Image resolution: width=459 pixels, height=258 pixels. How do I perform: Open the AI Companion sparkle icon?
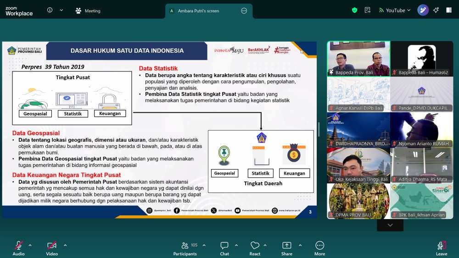[x=436, y=10]
